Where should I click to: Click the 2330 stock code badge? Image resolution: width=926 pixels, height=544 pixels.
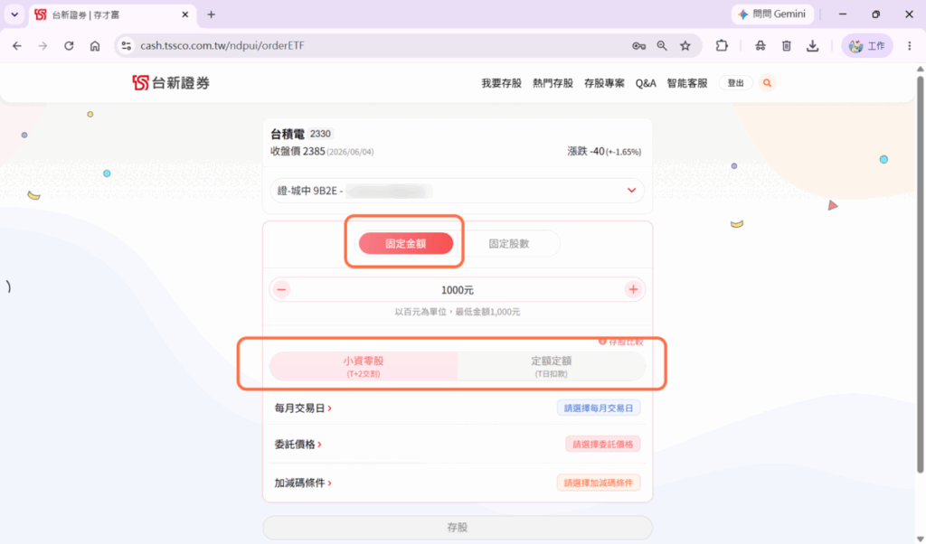pos(320,134)
